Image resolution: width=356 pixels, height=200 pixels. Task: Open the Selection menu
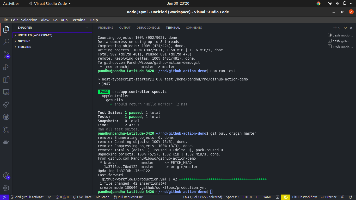click(29, 20)
